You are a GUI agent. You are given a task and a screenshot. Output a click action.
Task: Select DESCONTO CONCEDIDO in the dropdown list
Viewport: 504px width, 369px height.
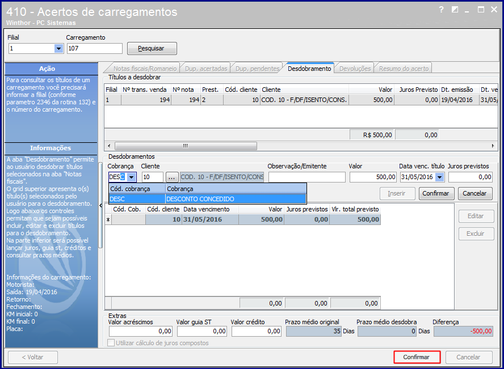[207, 199]
